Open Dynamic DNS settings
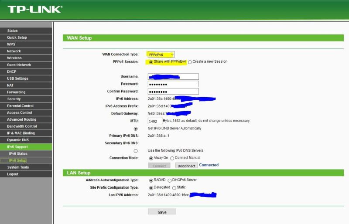The height and width of the screenshot is (224, 349). click(x=26, y=140)
